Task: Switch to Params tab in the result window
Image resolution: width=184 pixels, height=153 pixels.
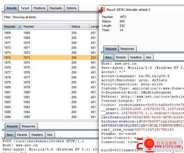Action: [x=121, y=57]
